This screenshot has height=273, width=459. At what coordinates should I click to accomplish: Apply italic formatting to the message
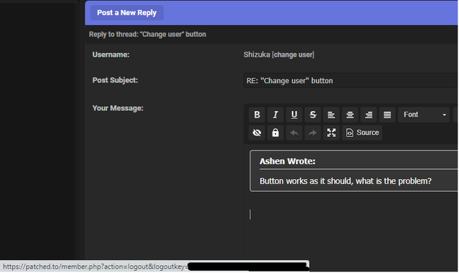point(275,115)
